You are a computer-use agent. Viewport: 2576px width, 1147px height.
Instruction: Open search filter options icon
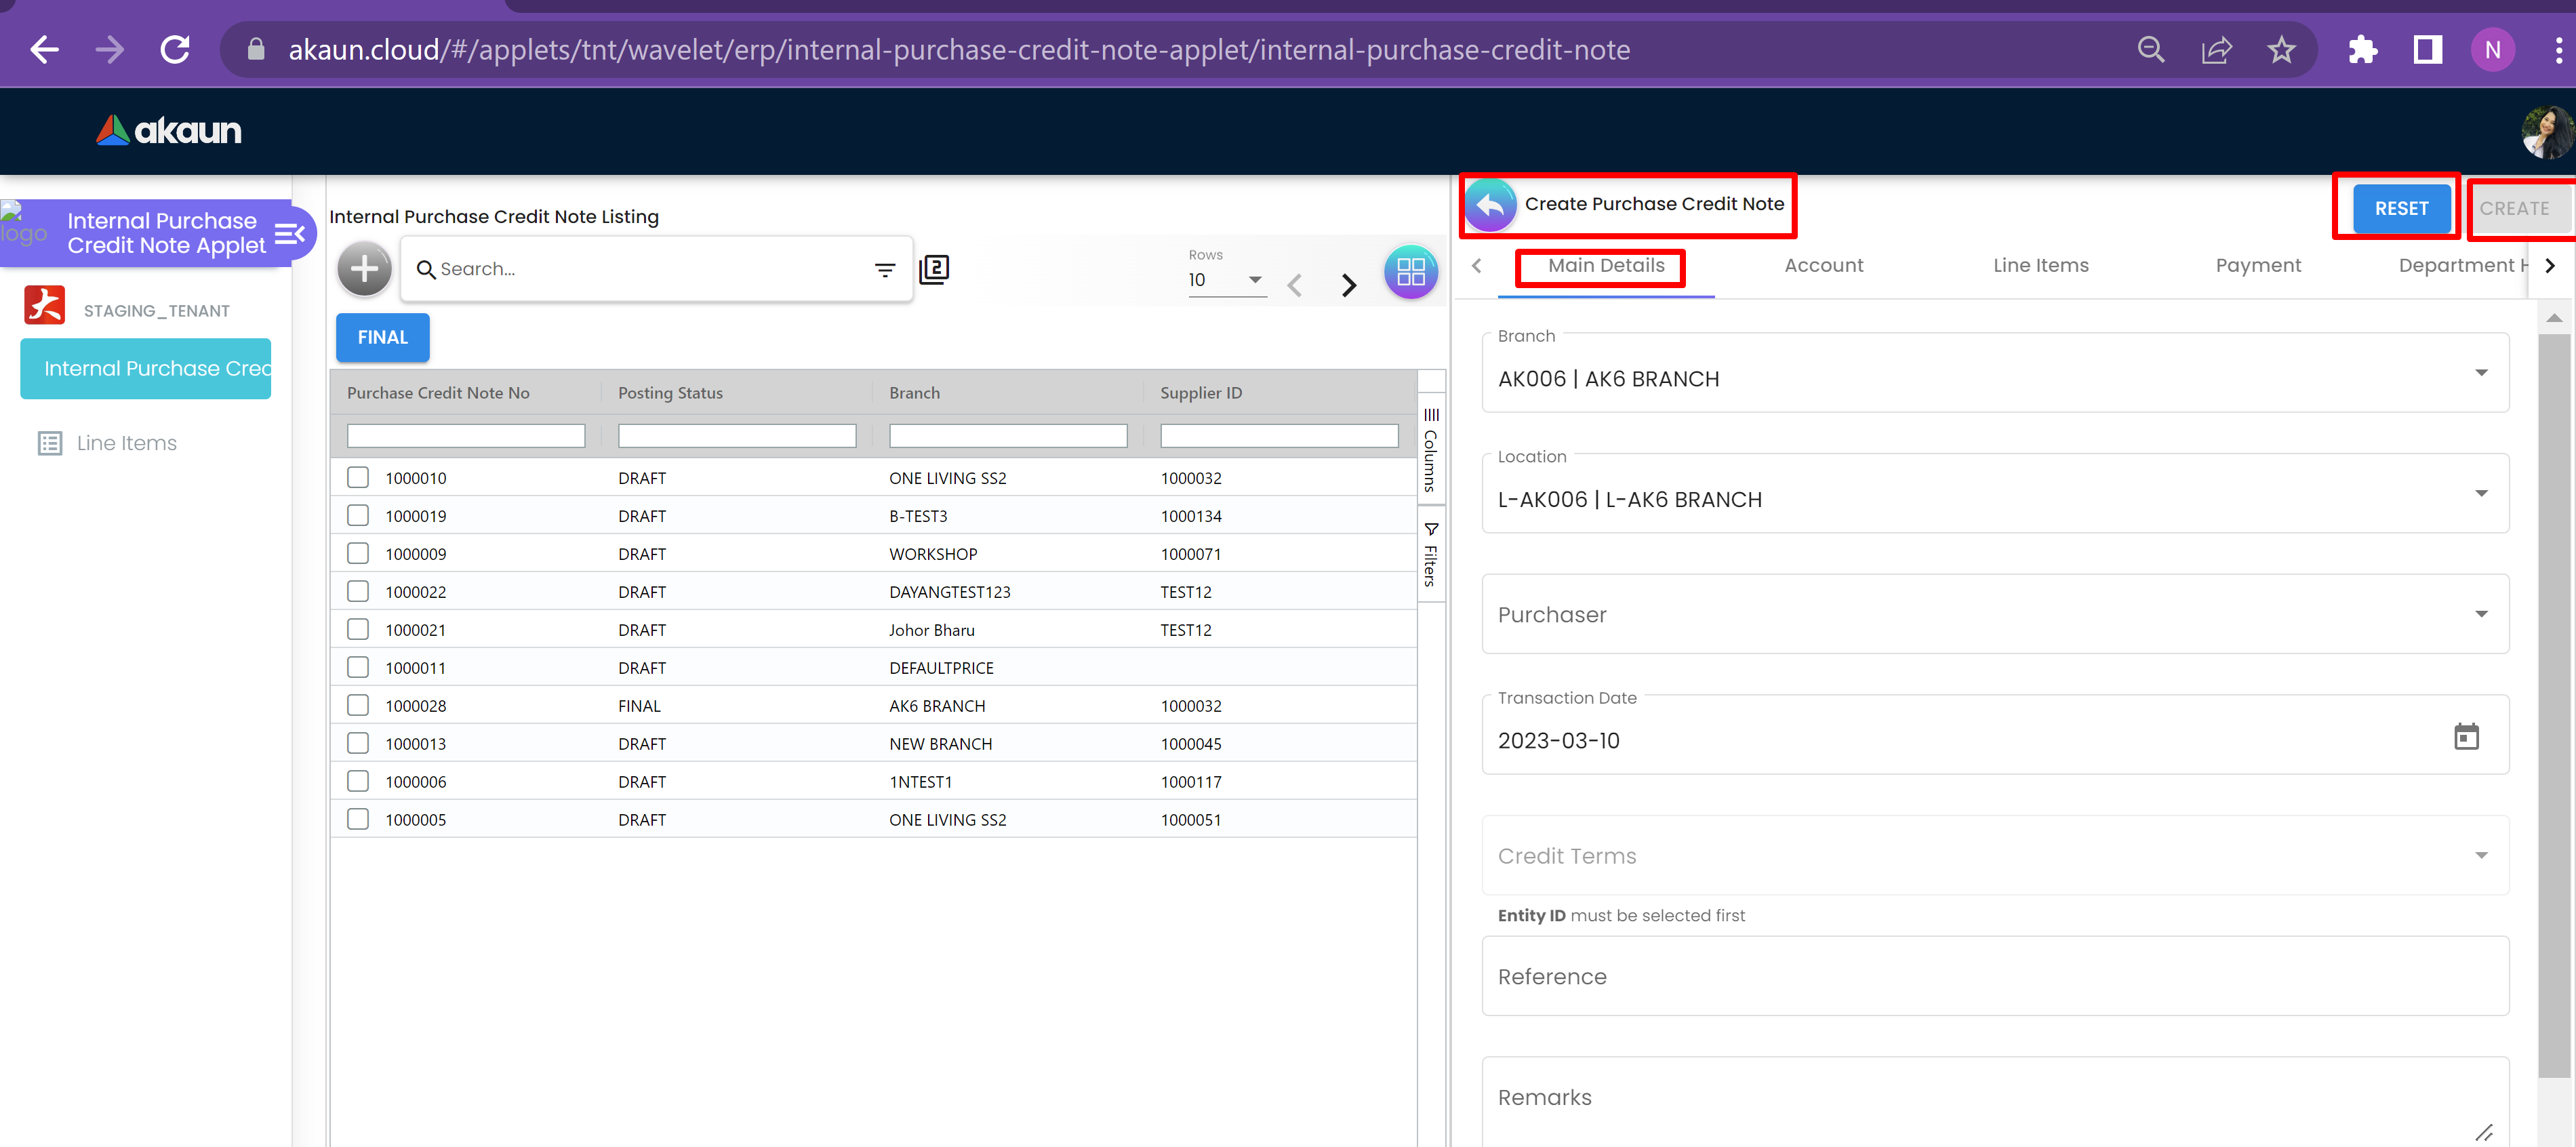tap(884, 270)
